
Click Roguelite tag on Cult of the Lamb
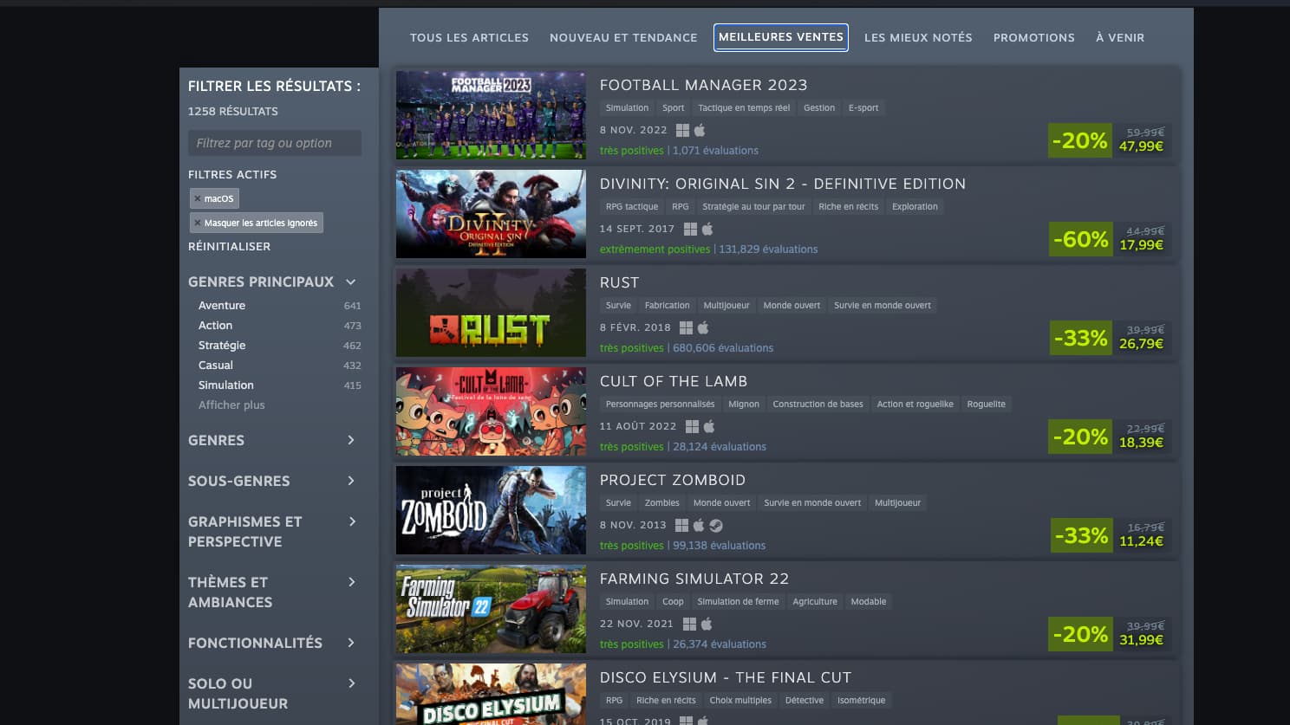click(987, 405)
